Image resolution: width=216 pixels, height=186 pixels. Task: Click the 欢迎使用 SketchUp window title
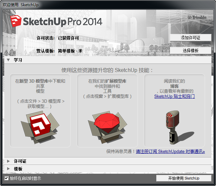pos(20,5)
